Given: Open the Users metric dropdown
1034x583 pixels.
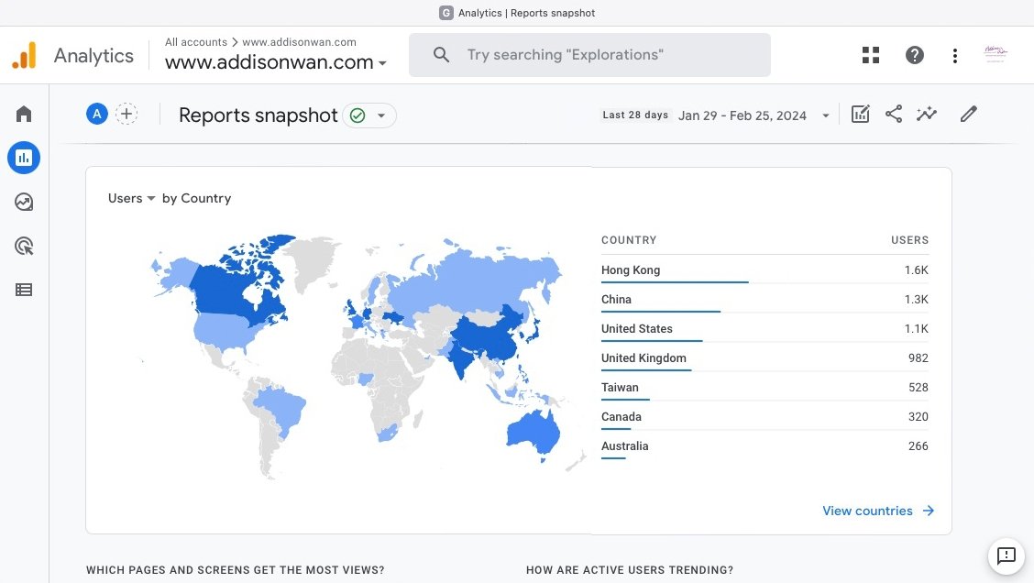Looking at the screenshot, I should [x=131, y=199].
